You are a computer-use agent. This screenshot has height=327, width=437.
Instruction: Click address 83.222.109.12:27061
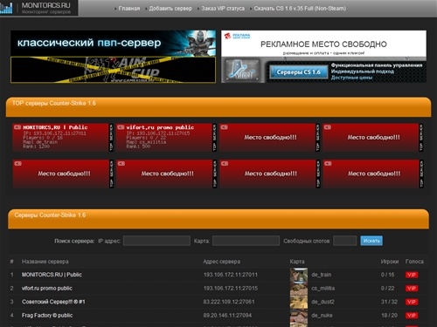click(229, 302)
